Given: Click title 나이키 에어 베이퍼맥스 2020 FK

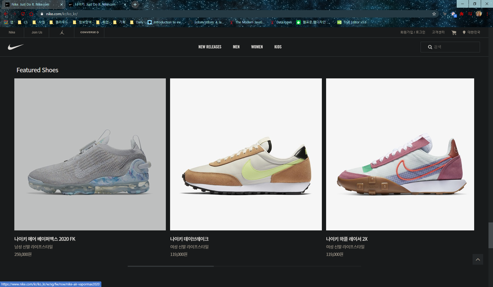Looking at the screenshot, I should [x=45, y=239].
